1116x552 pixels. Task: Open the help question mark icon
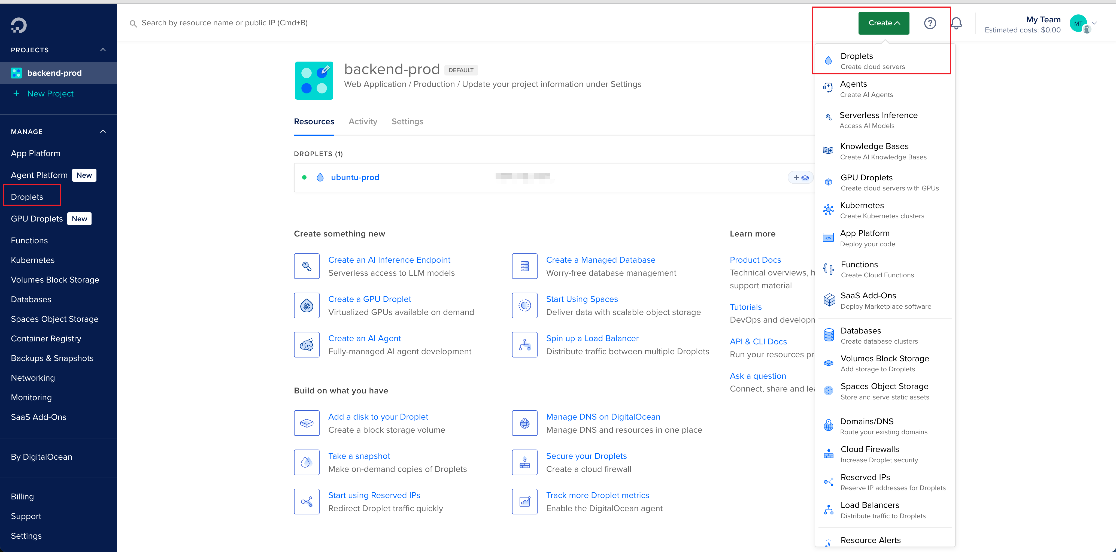coord(930,23)
